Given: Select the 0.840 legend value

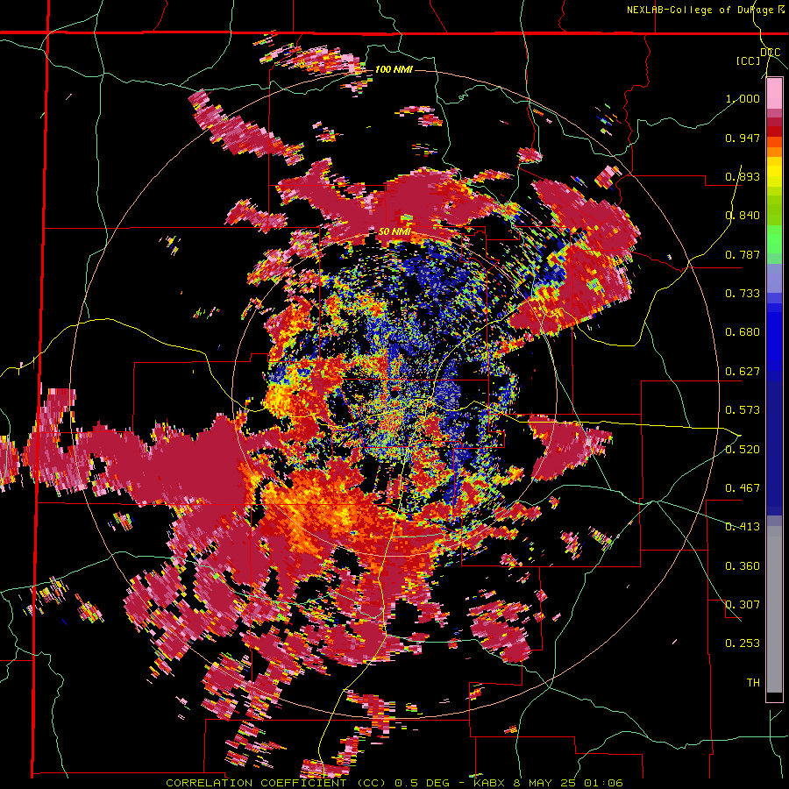Looking at the screenshot, I should pos(743,216).
